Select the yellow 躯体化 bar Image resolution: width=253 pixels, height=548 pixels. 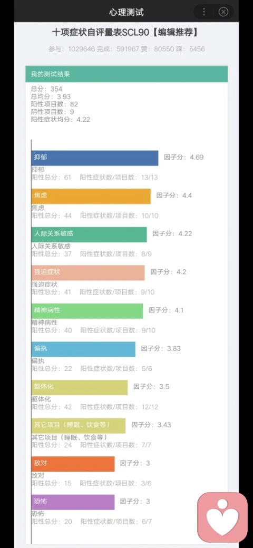pos(80,388)
